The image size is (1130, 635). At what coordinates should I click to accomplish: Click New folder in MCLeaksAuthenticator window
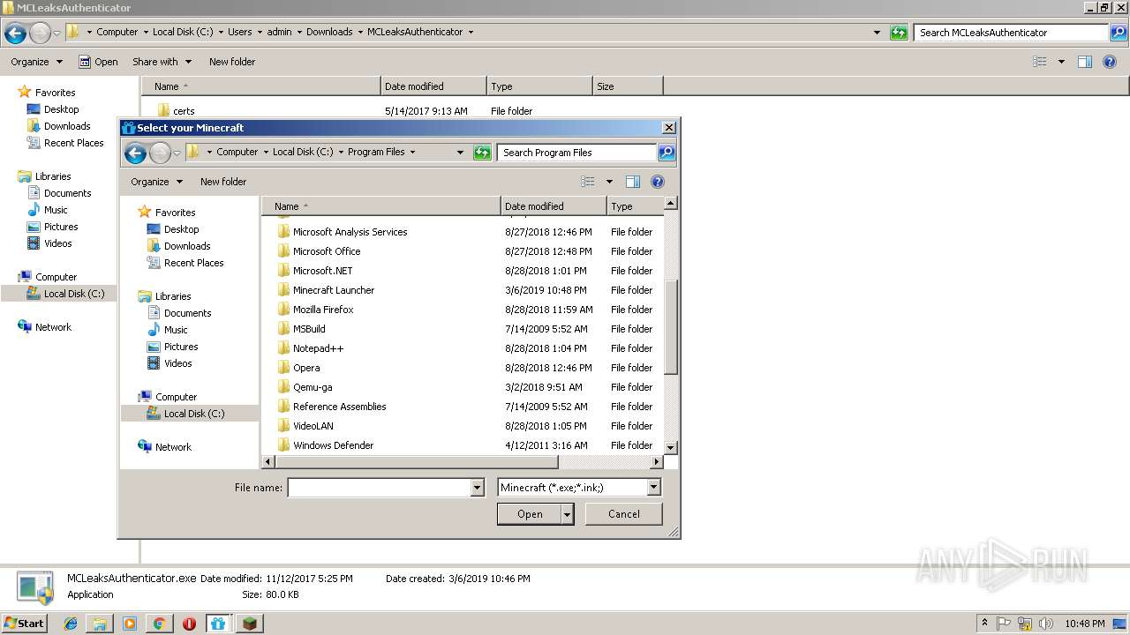pyautogui.click(x=232, y=62)
